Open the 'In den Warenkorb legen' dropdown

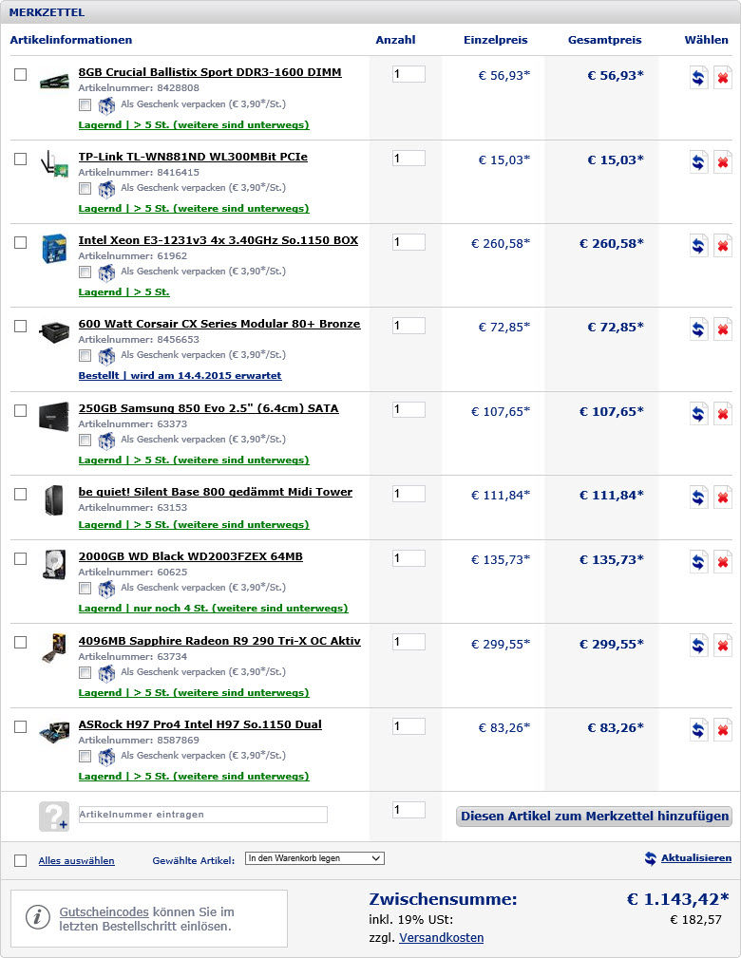point(314,858)
